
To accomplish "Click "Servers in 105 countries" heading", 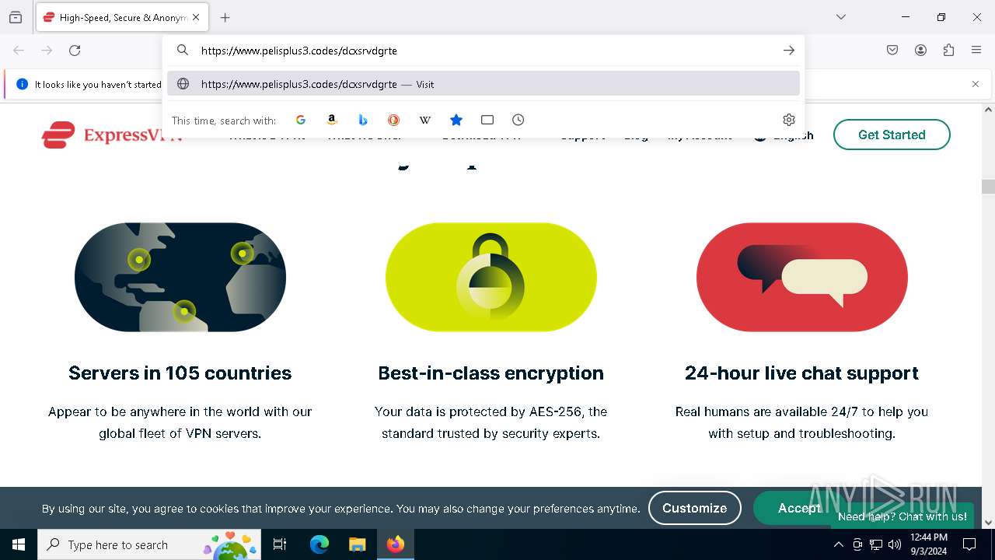I will (x=180, y=373).
